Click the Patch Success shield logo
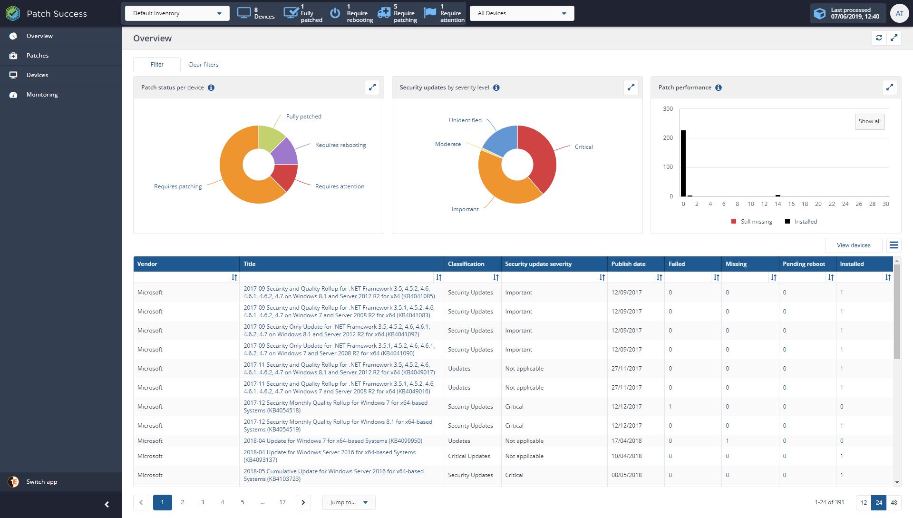The image size is (913, 518). tap(13, 13)
